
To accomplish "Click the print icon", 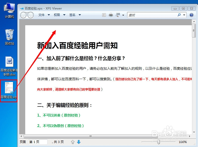I will (111, 15).
